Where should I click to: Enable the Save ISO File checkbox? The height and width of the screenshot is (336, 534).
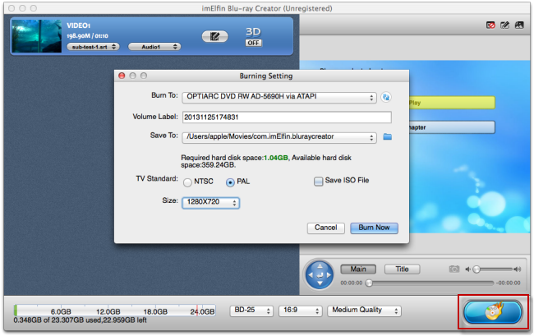pos(318,181)
